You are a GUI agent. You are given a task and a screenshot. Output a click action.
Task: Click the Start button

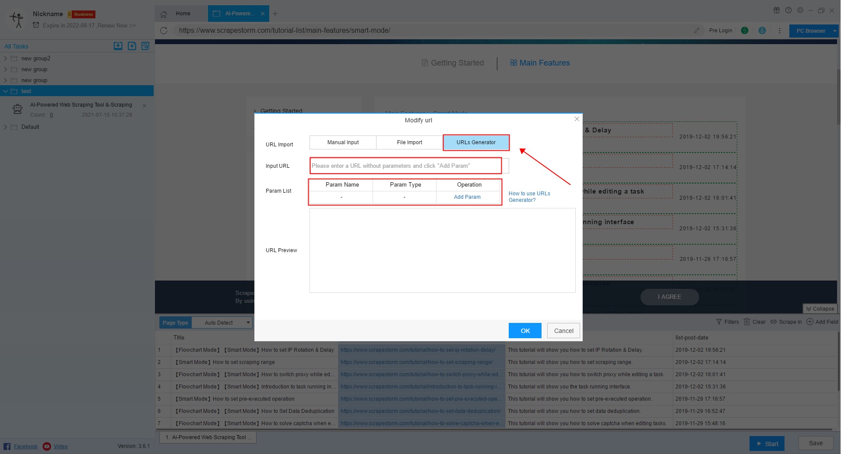pyautogui.click(x=767, y=444)
